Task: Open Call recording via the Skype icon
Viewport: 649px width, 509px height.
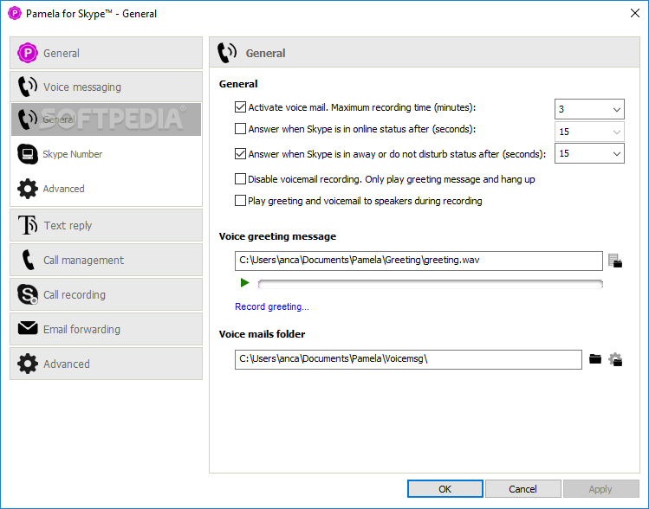Action: (28, 294)
